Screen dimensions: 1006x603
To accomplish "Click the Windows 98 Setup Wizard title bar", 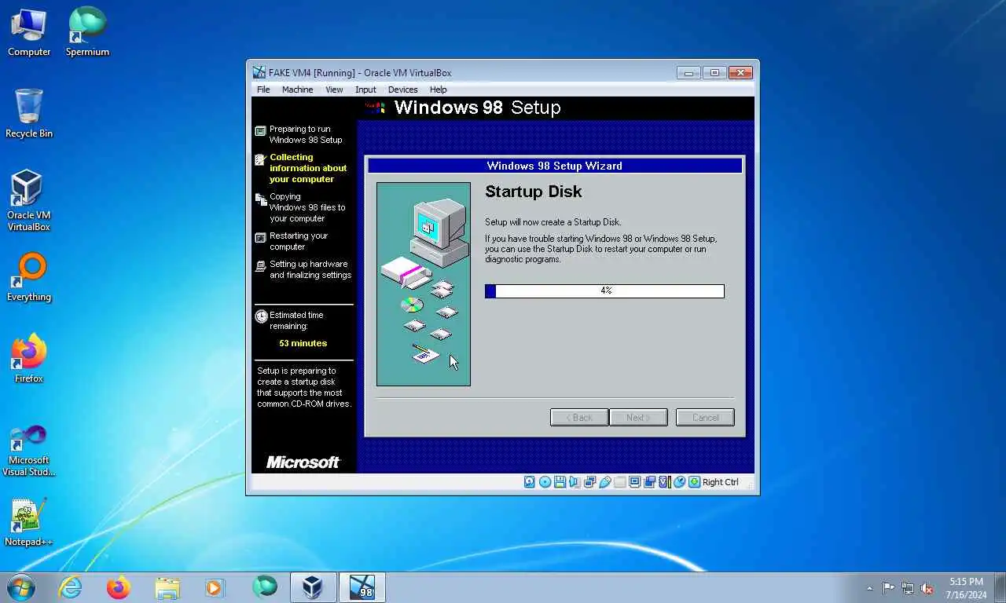I will click(x=555, y=166).
